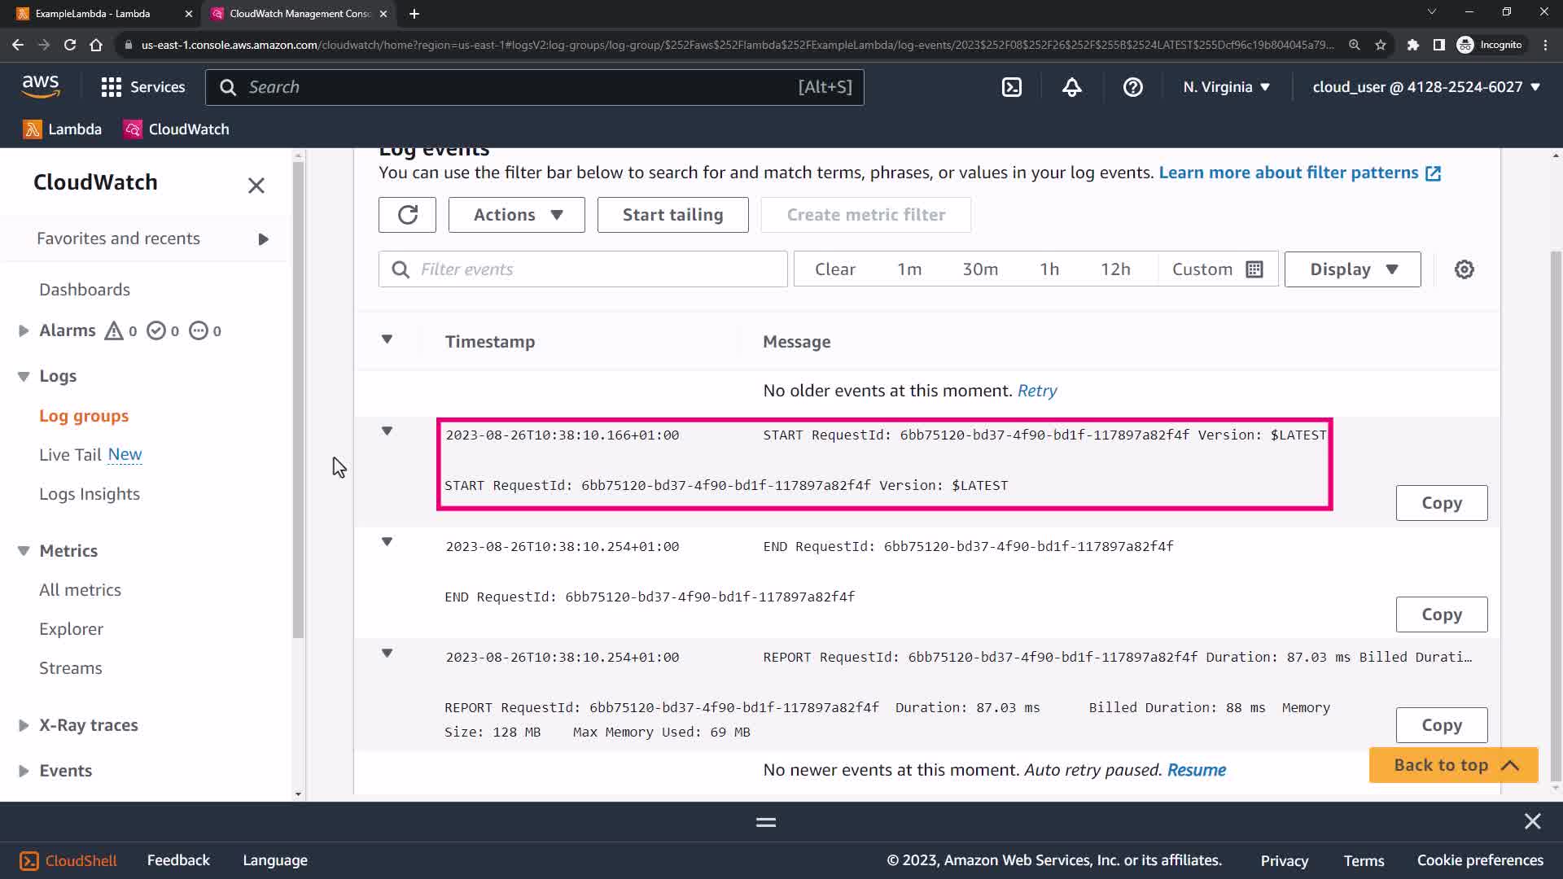Image resolution: width=1563 pixels, height=879 pixels.
Task: Collapse the REPORT RequestId log event row
Action: coord(387,654)
